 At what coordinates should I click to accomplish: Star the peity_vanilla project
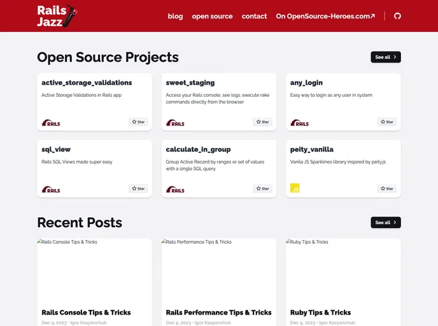pos(387,188)
